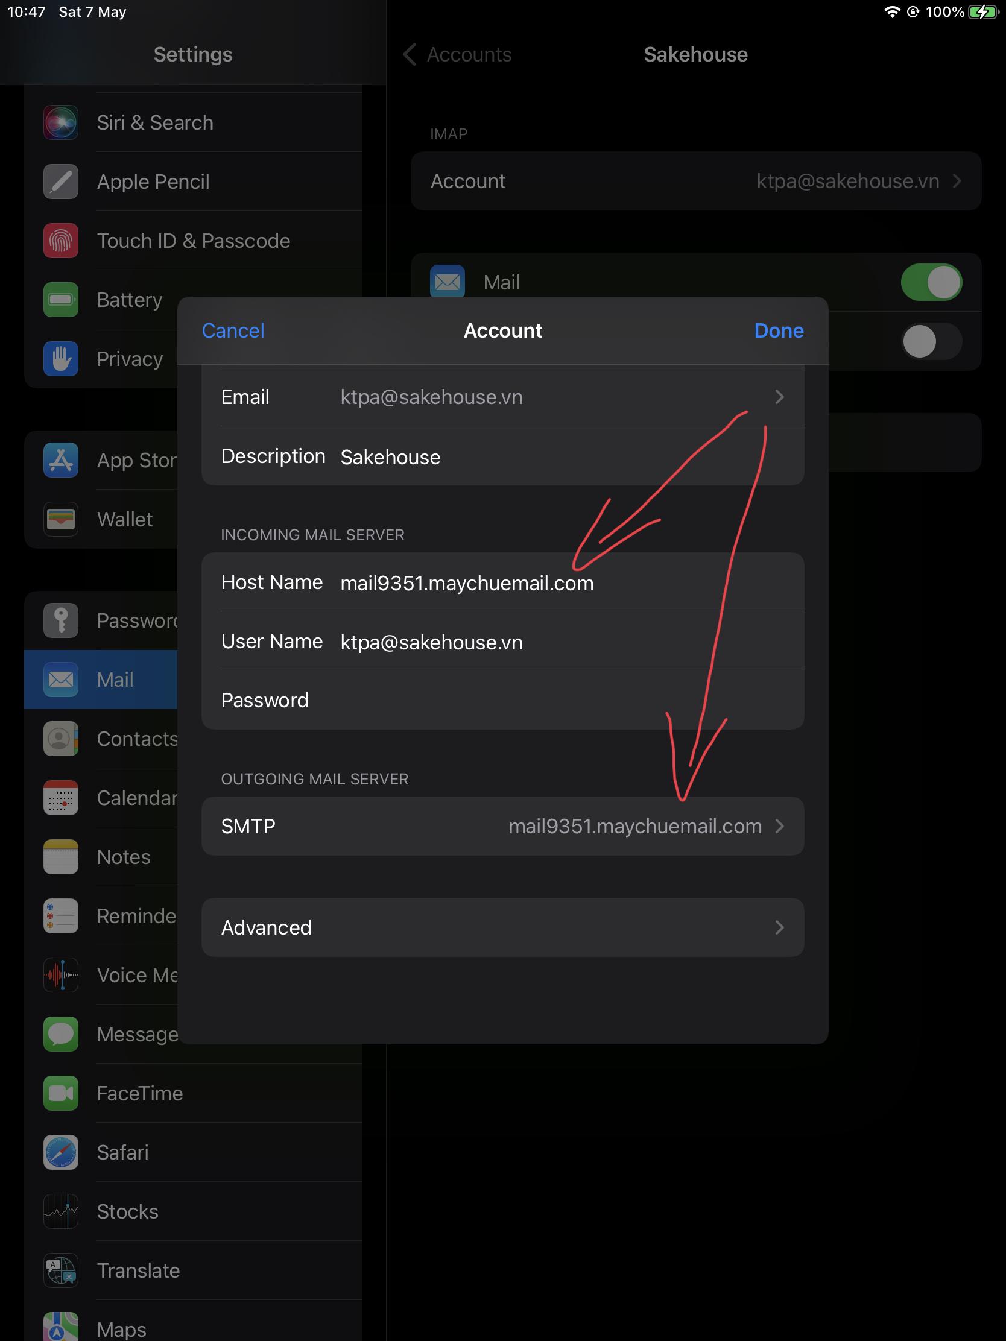Tap the Mail app icon in Sakehouse pane
This screenshot has width=1006, height=1341.
tap(448, 282)
